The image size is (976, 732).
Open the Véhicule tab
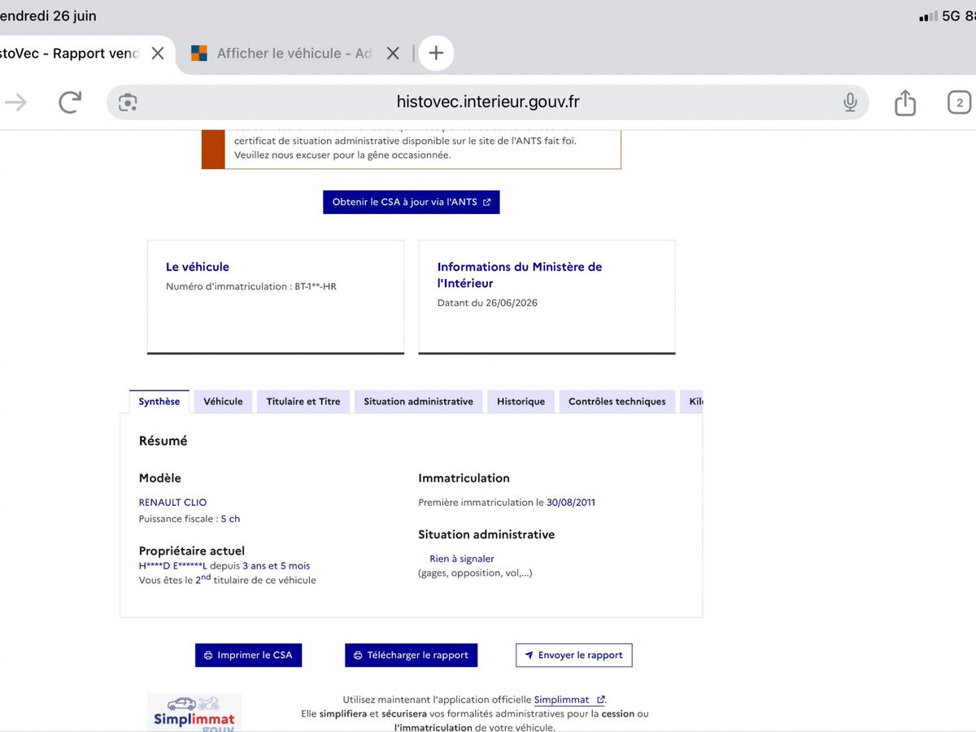[x=223, y=402]
